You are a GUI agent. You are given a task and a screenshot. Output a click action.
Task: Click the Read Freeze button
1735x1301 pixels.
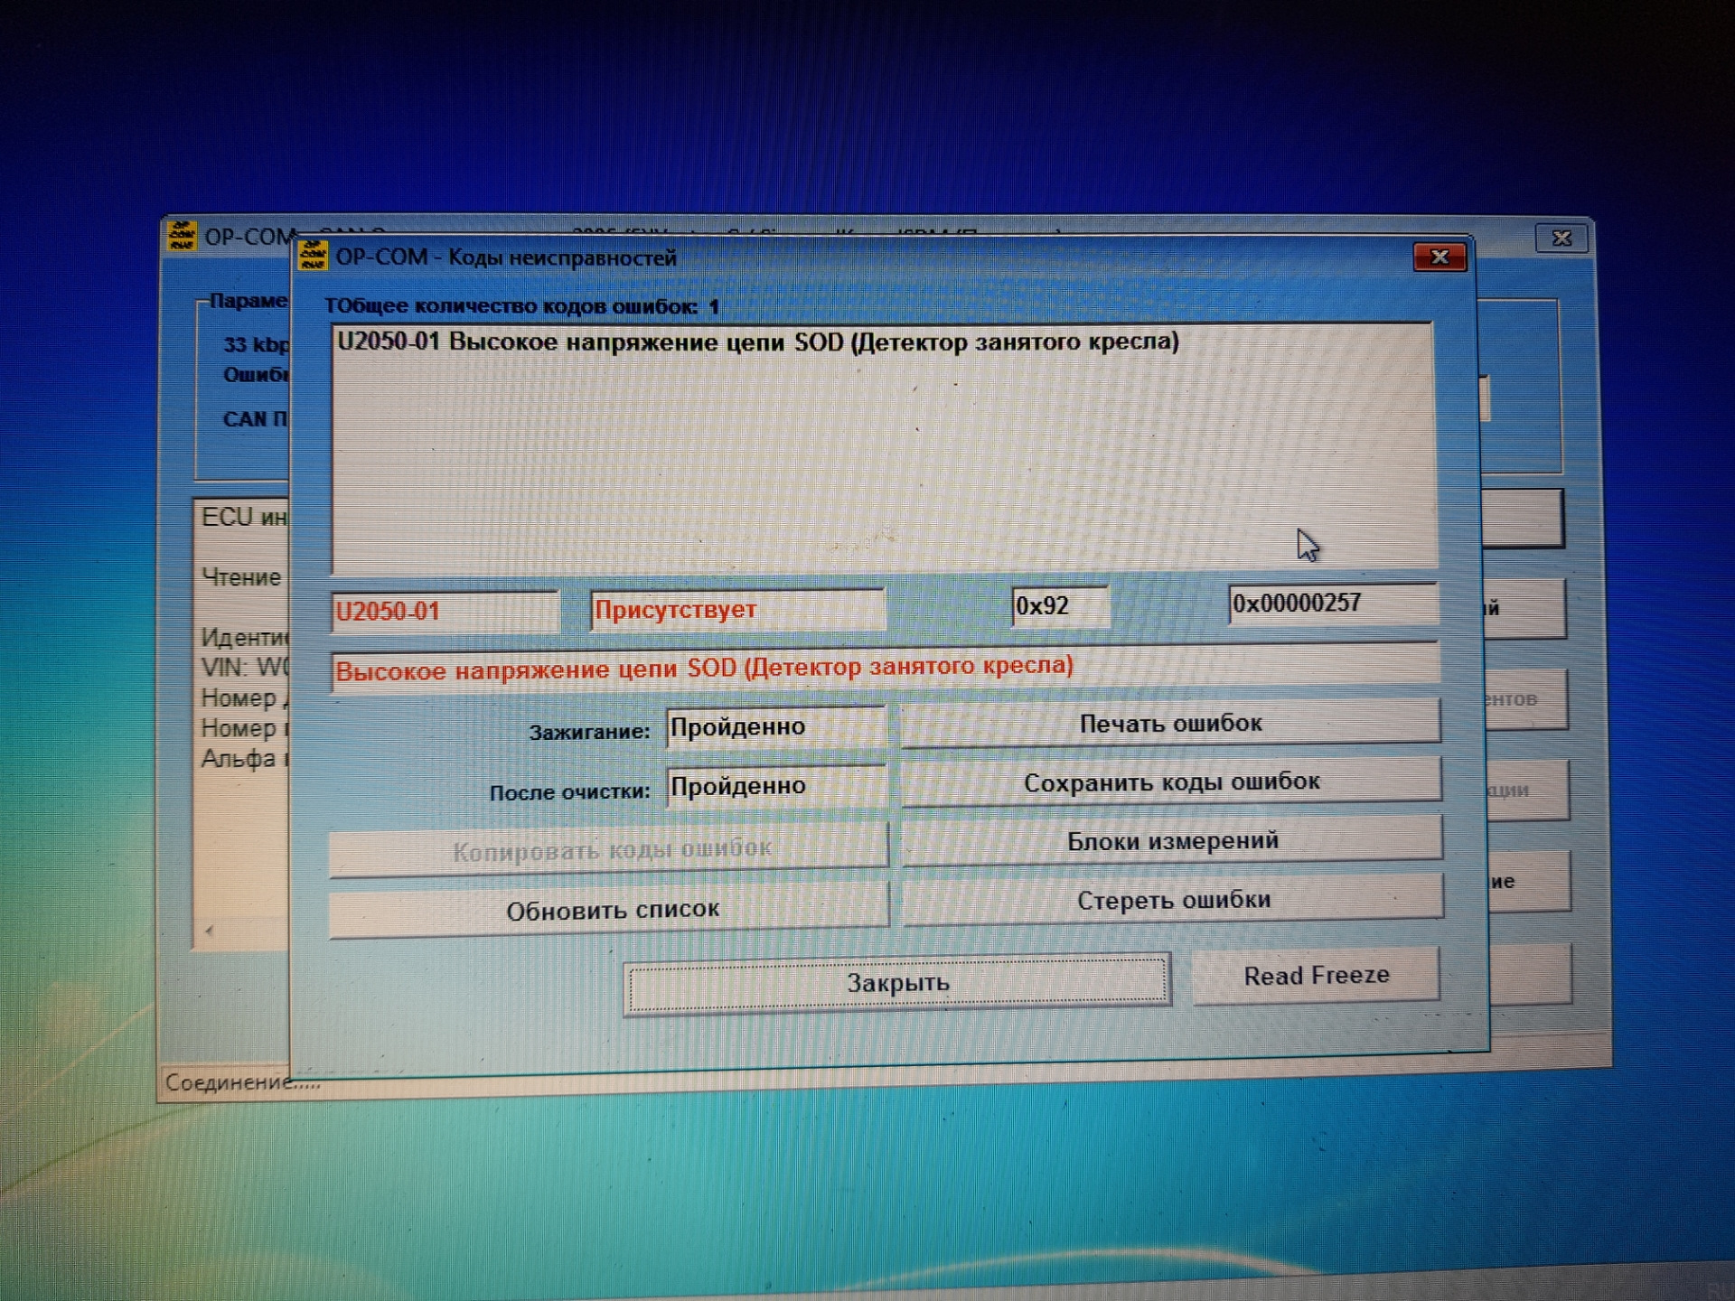tap(1315, 976)
